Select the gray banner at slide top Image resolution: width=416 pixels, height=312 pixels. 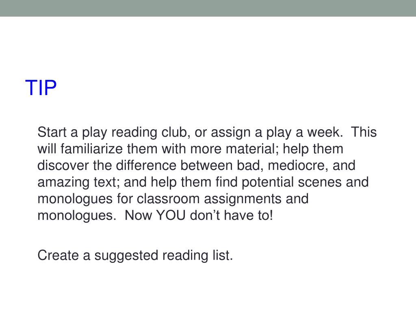(x=208, y=8)
